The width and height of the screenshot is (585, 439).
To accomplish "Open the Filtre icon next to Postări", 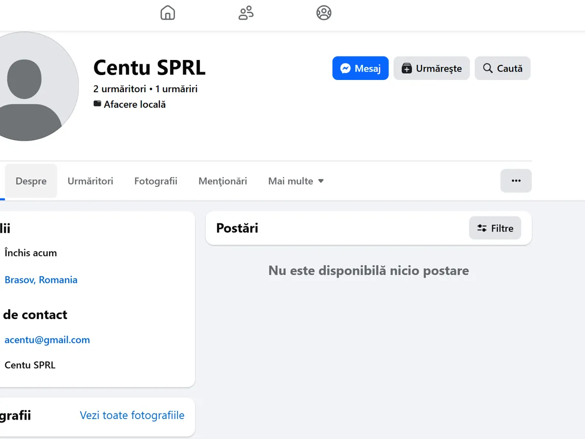I will [482, 228].
